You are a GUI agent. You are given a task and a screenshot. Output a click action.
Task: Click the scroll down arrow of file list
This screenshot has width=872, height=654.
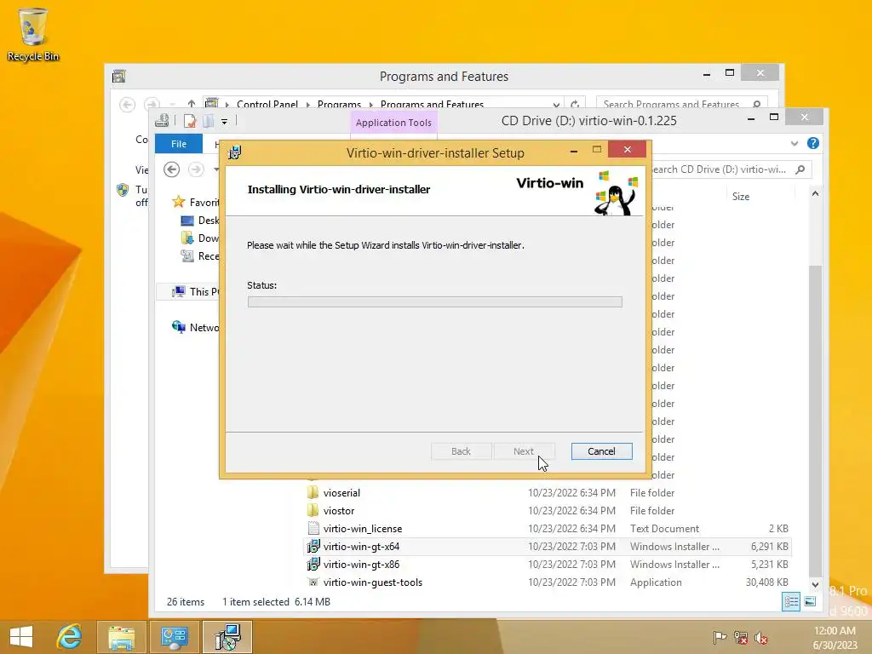[x=815, y=584]
